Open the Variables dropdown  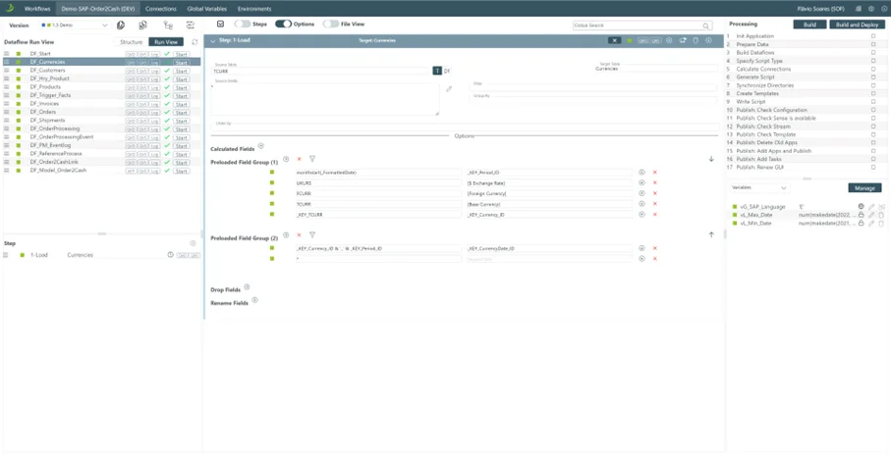click(759, 187)
